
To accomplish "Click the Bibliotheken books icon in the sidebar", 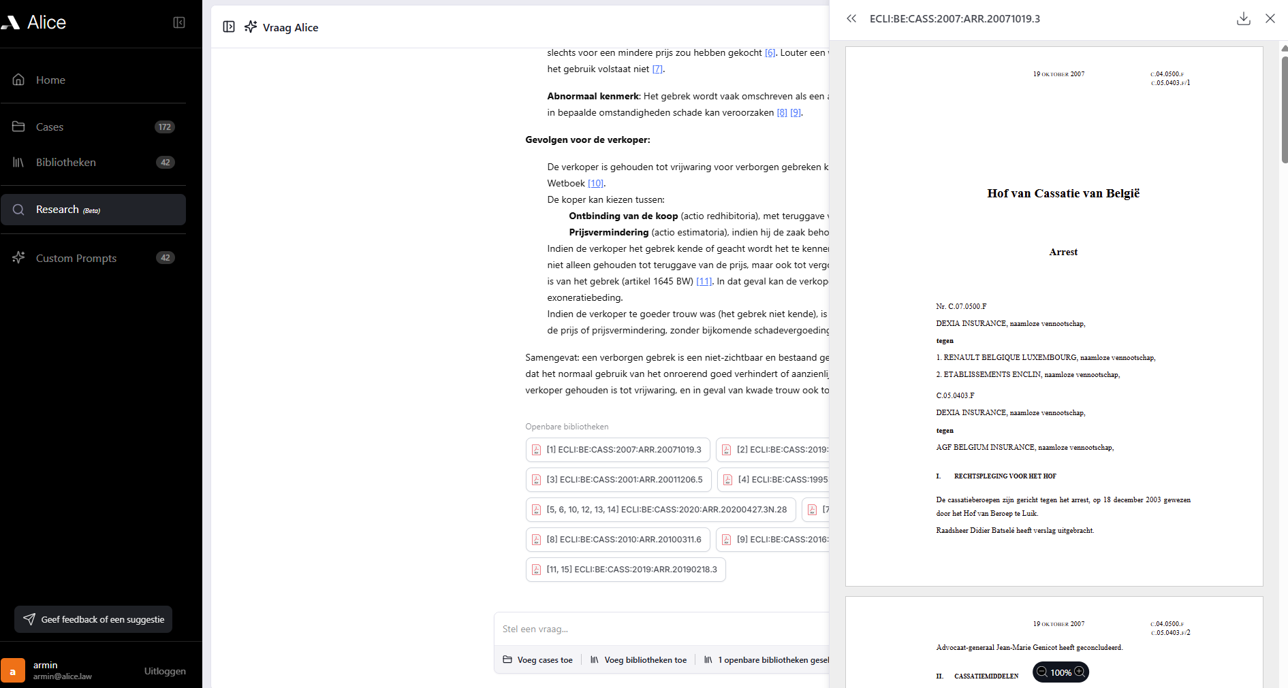I will 18,162.
